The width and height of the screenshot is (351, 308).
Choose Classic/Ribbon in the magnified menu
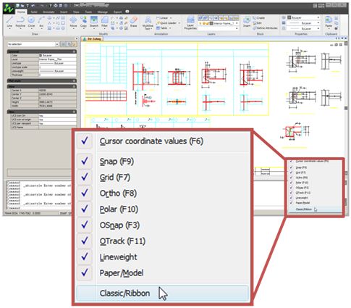tap(162, 294)
